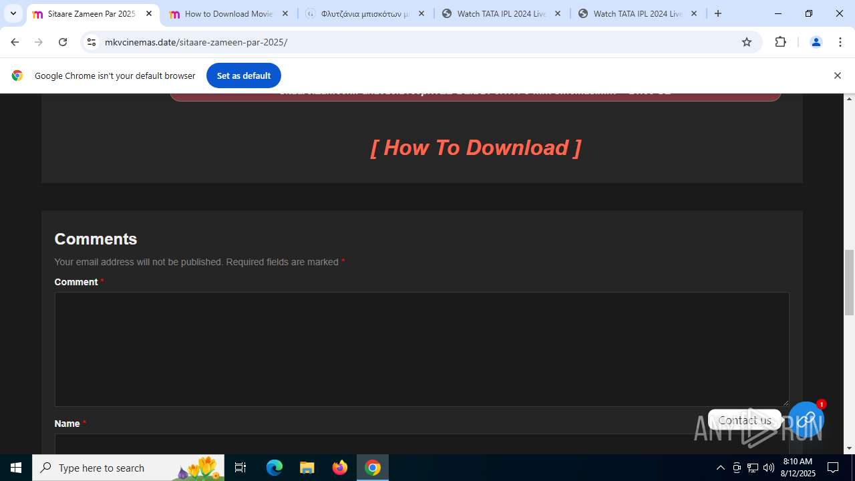Close the last Watch TATA IPL tab

coord(694,13)
